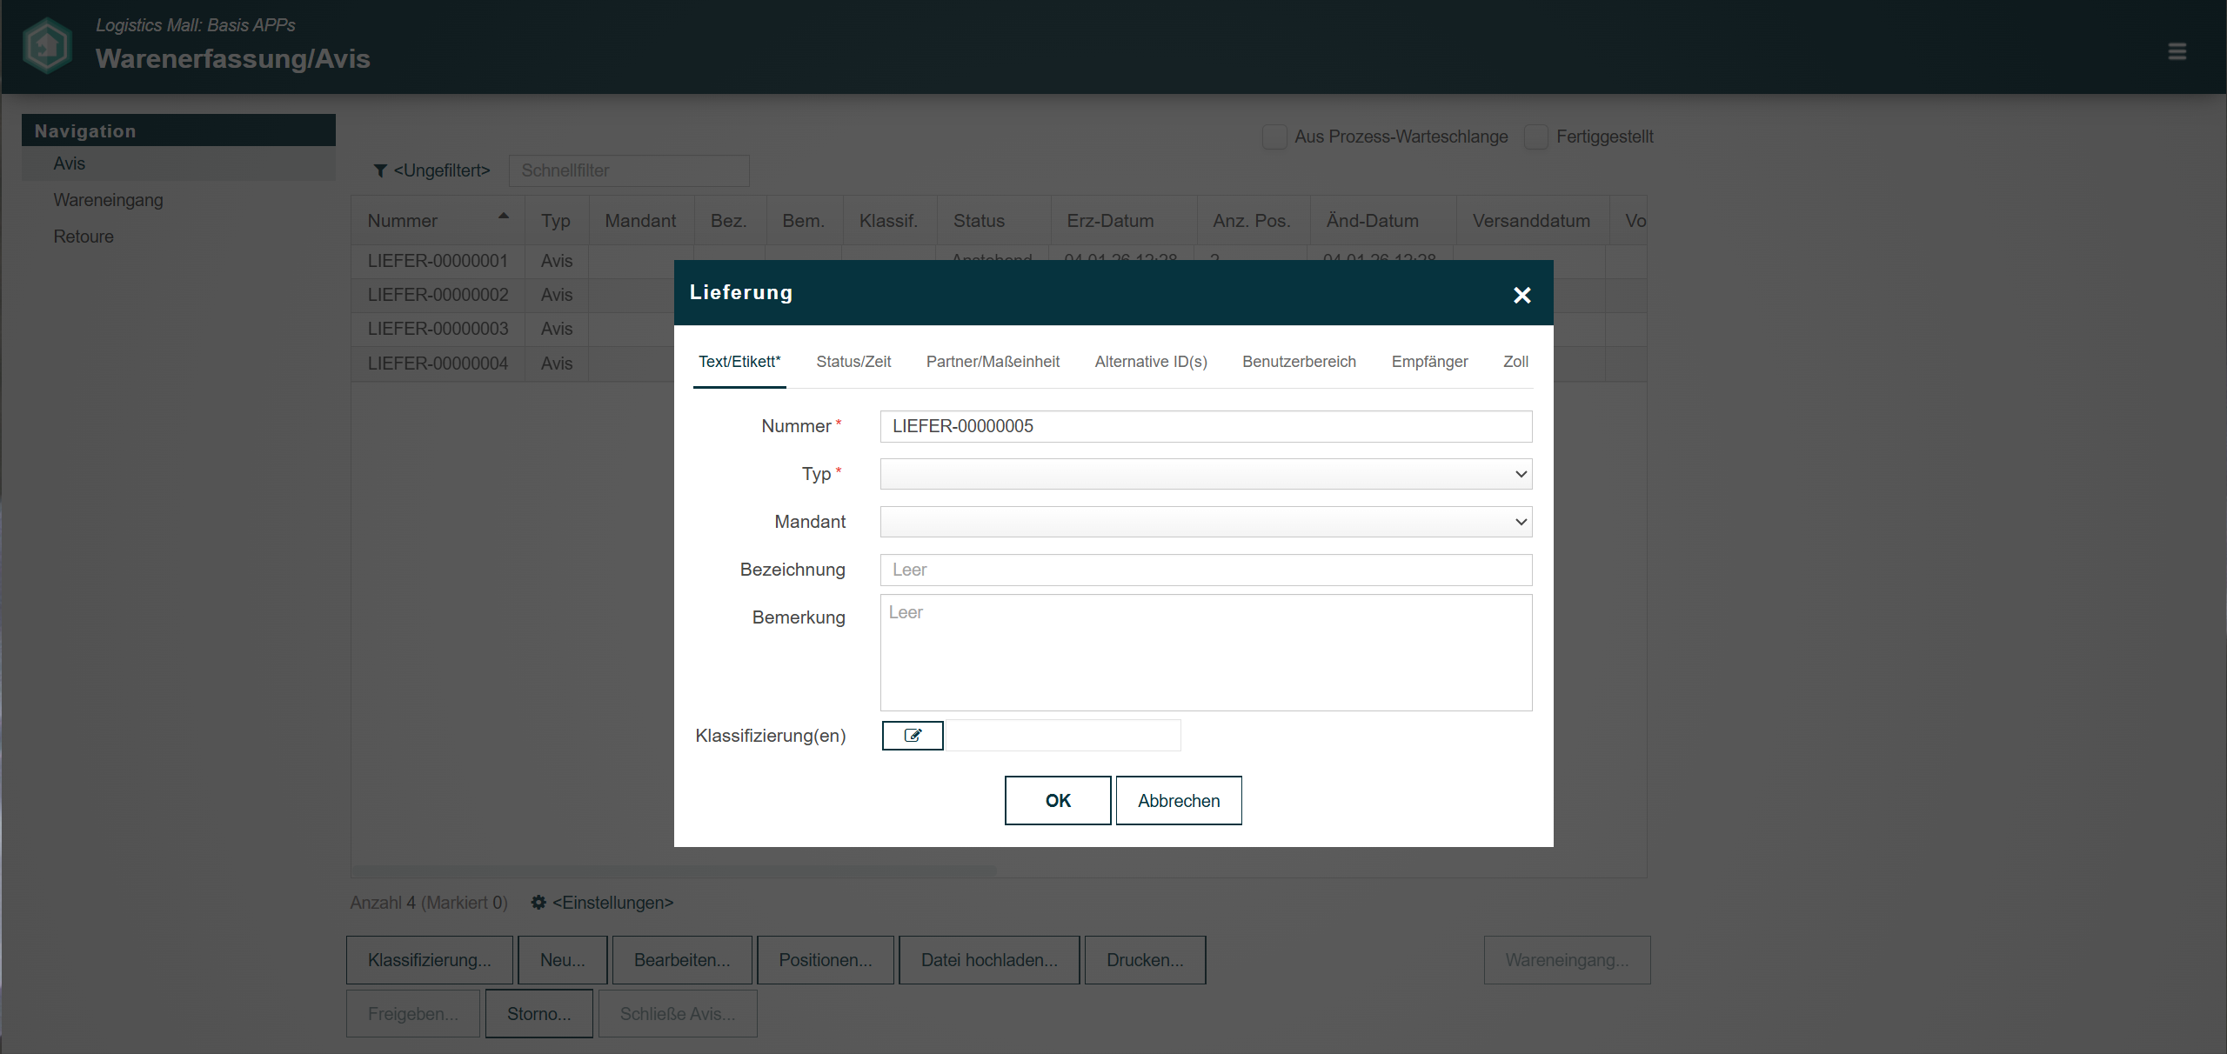
Task: Close the Lieferung dialog with X
Action: point(1521,296)
